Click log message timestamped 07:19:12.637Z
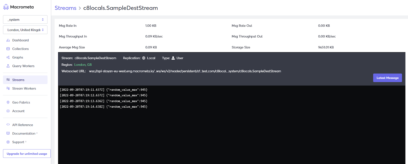The width and height of the screenshot is (408, 164). pos(104,95)
